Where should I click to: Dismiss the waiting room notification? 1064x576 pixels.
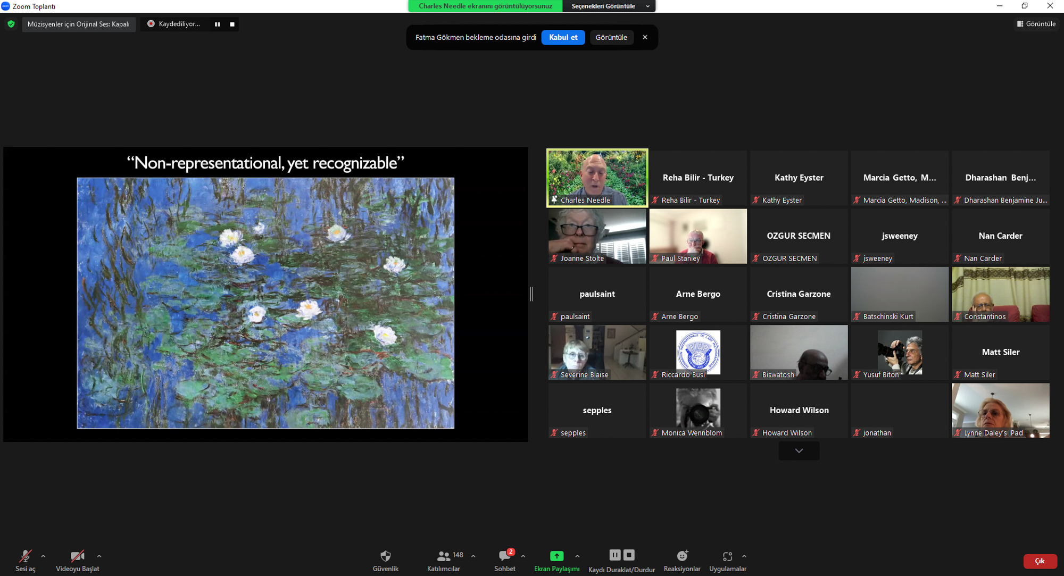coord(645,37)
